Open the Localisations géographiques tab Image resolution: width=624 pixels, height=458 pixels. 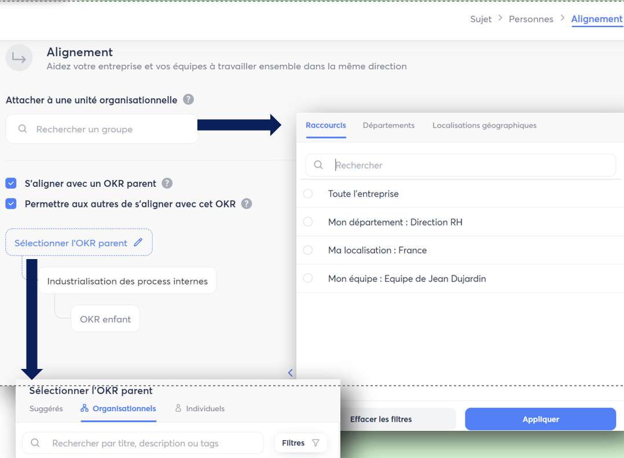click(x=484, y=125)
